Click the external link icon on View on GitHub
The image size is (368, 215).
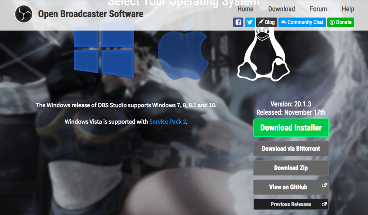click(324, 185)
